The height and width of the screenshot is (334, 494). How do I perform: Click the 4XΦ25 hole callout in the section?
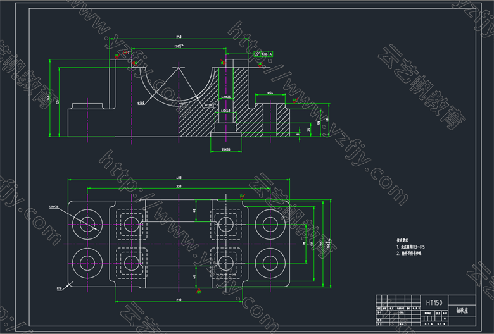[225, 97]
